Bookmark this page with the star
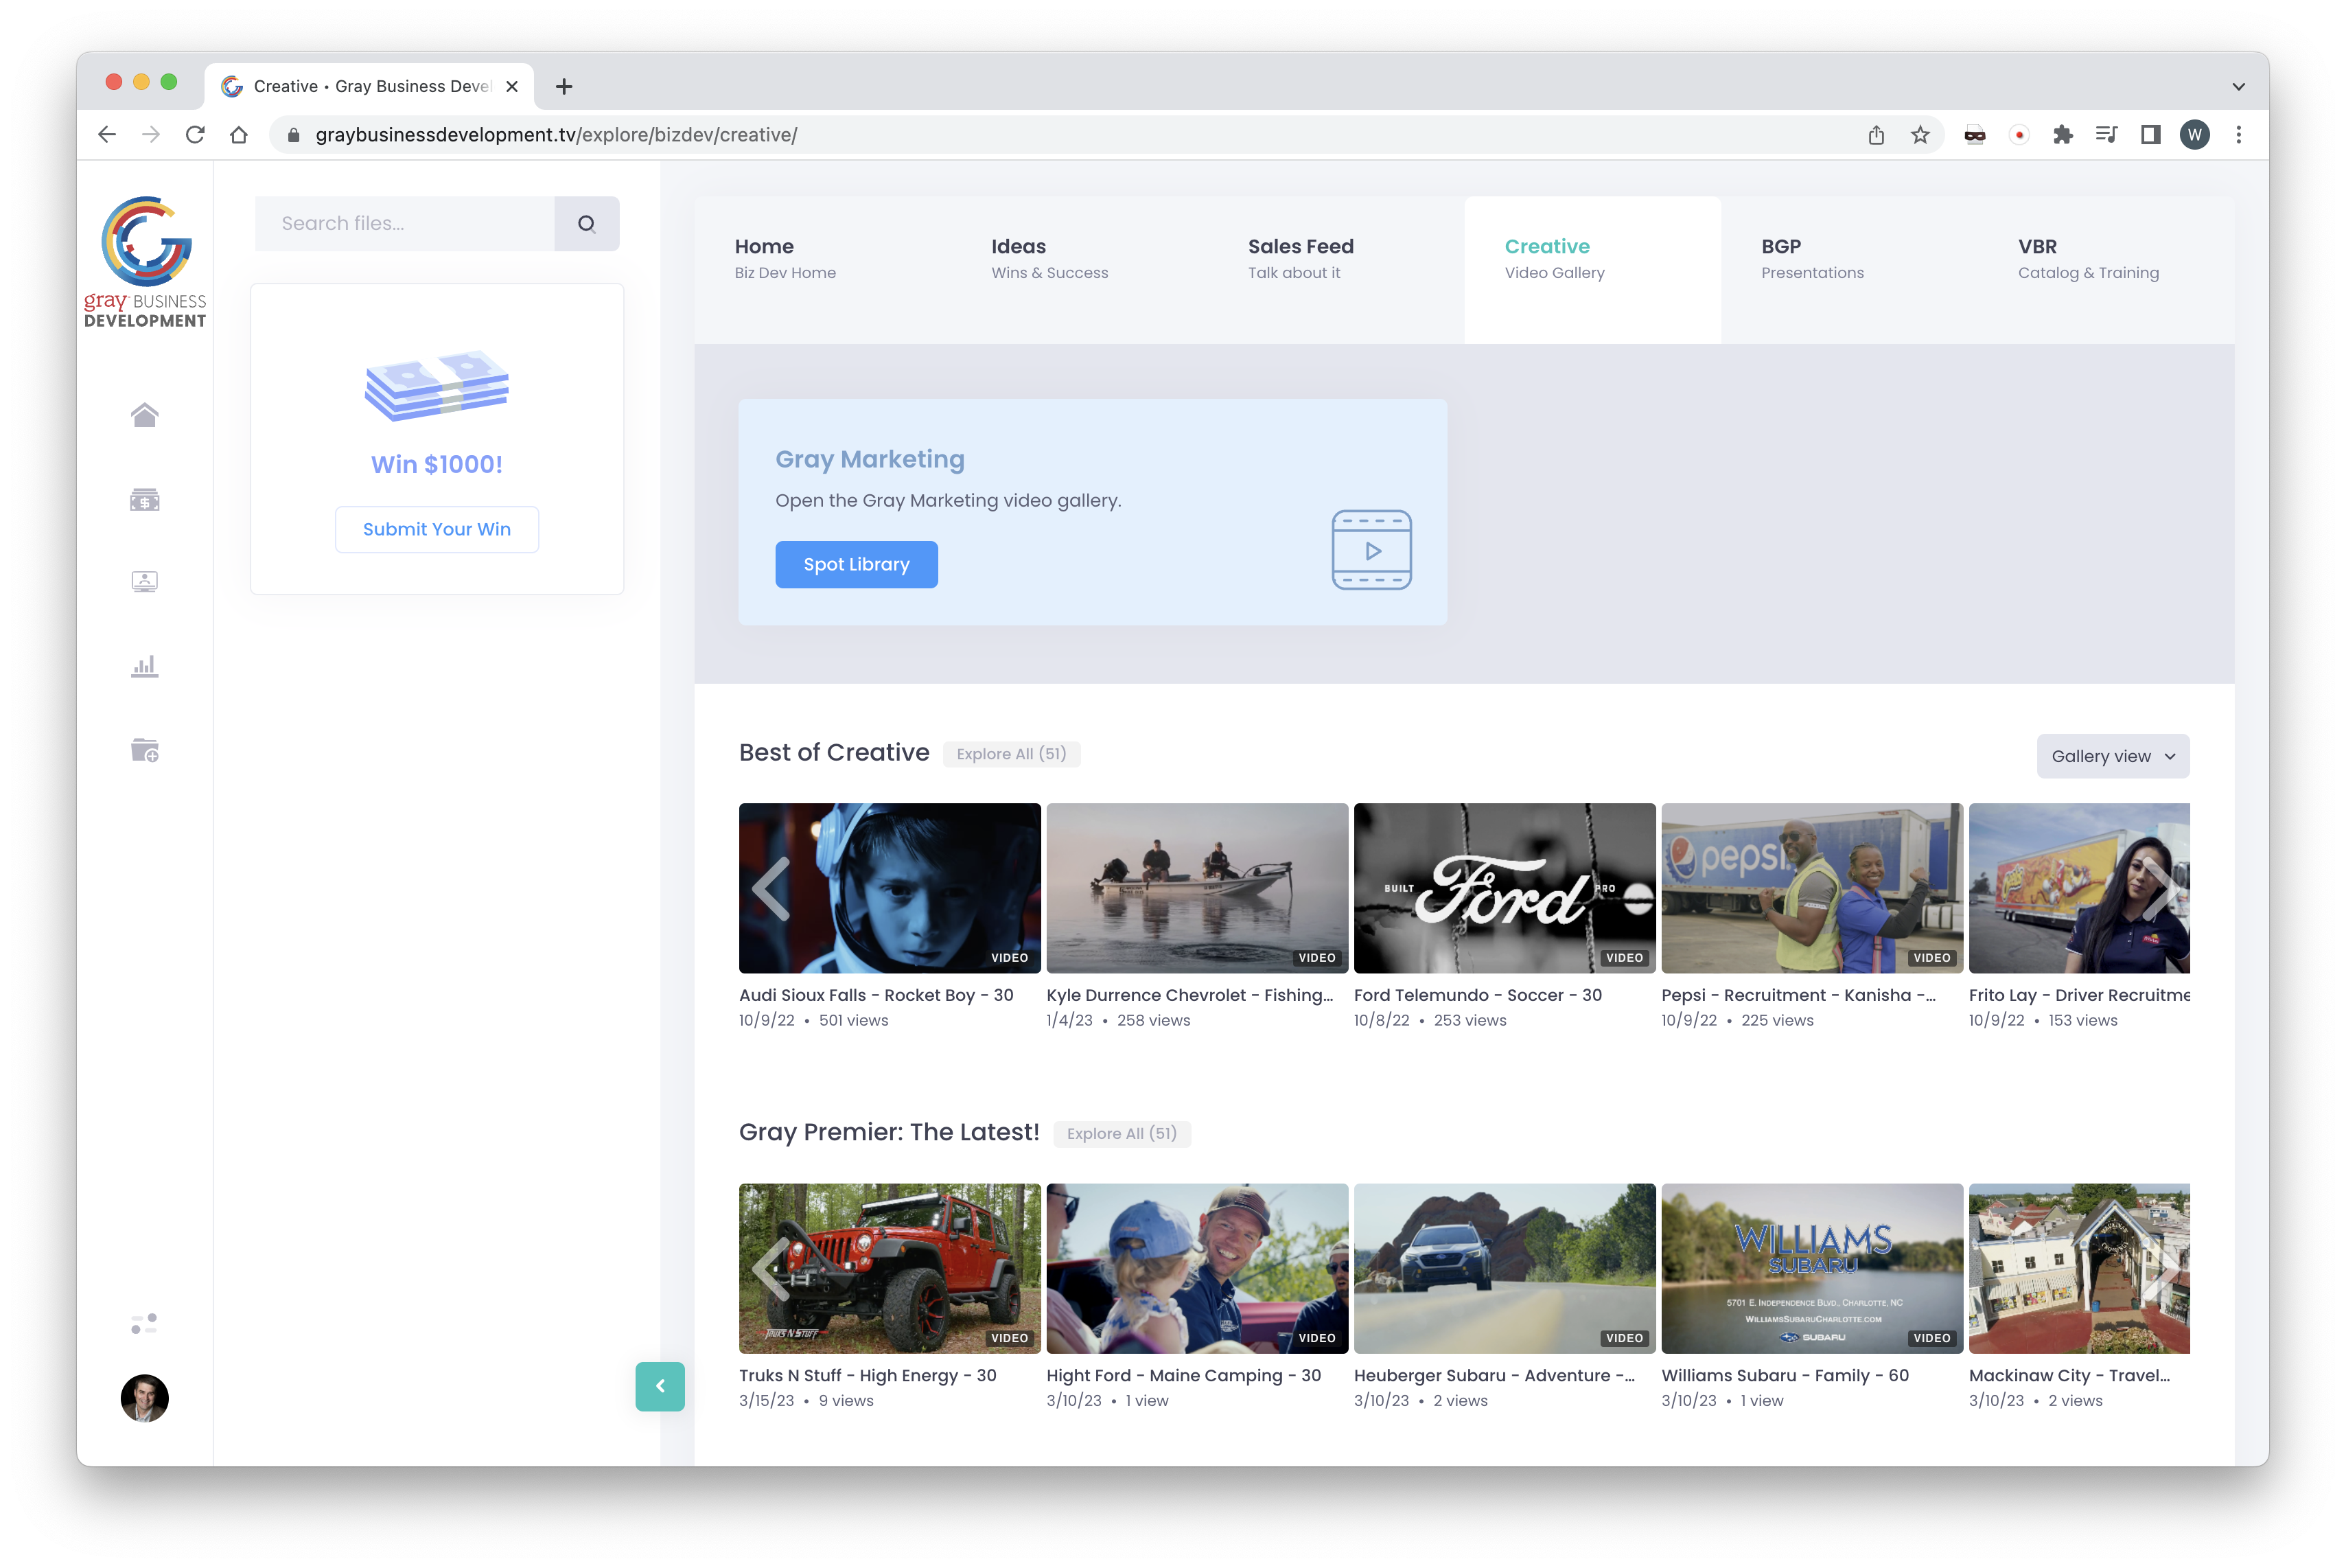 pos(1920,135)
